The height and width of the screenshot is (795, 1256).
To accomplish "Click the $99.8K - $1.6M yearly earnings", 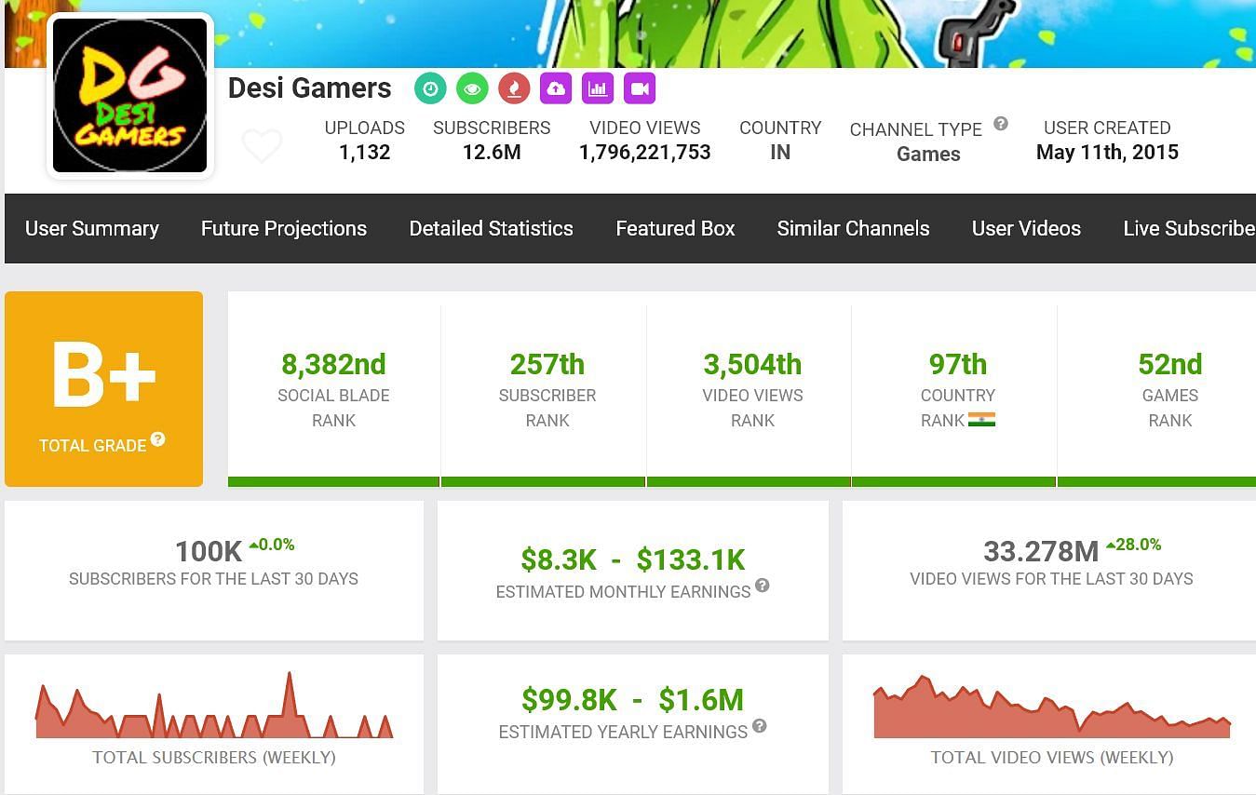I will click(x=633, y=699).
